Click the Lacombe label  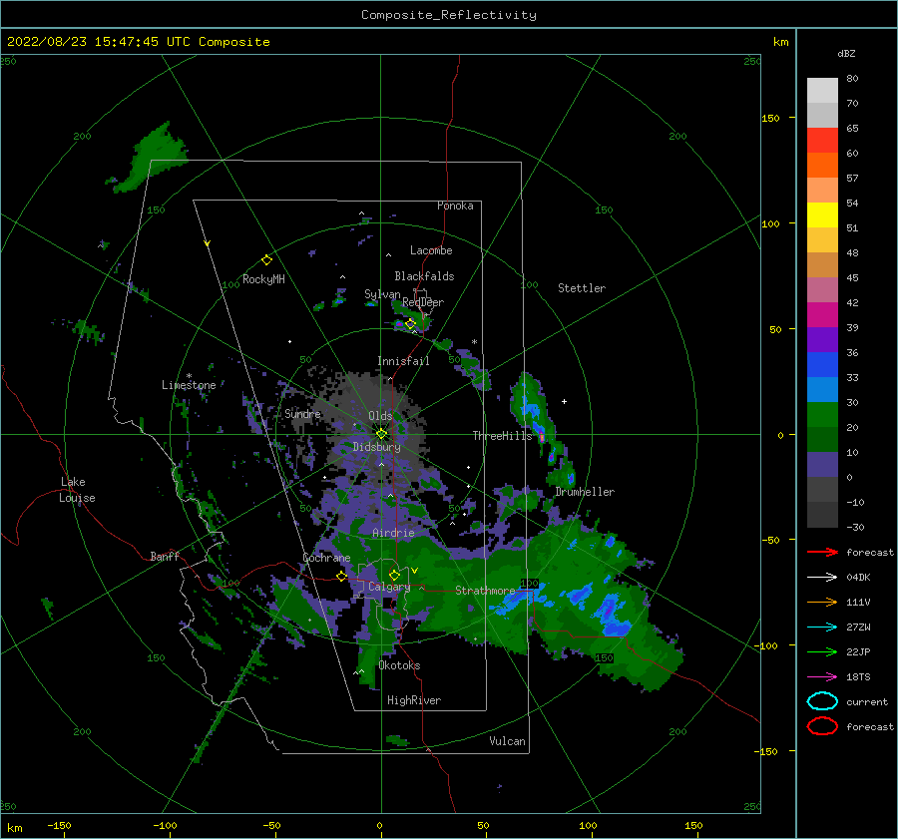431,250
